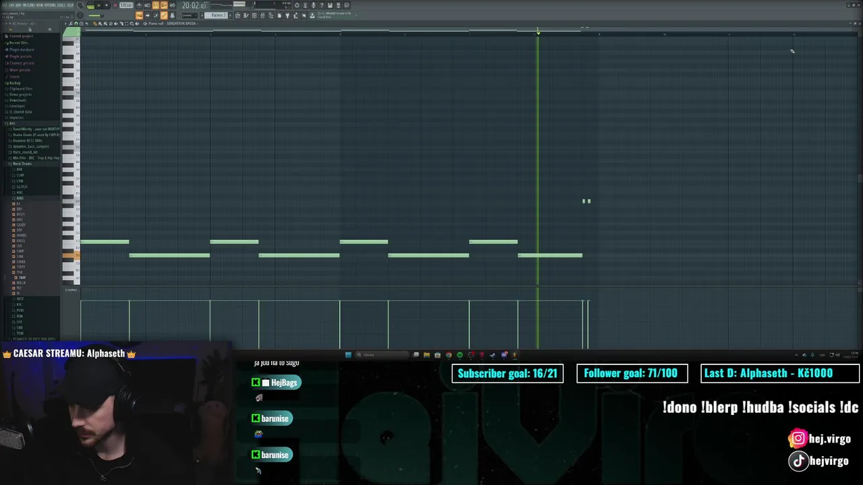863x485 pixels.
Task: Toggle pattern/song mode switch
Action: pyautogui.click(x=90, y=5)
